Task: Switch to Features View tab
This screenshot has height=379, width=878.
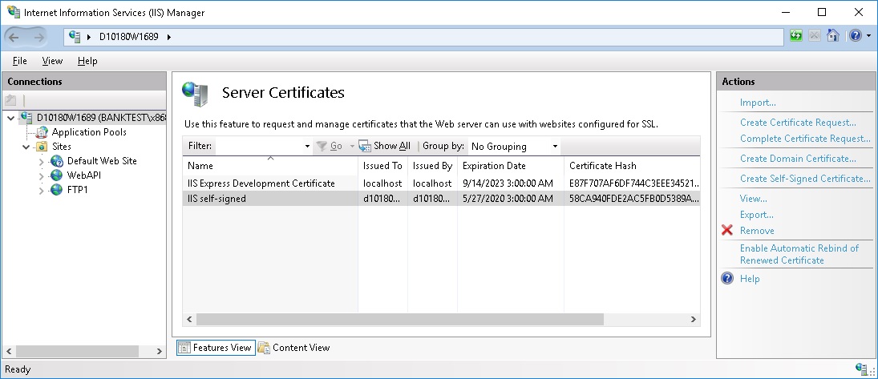Action: point(216,348)
